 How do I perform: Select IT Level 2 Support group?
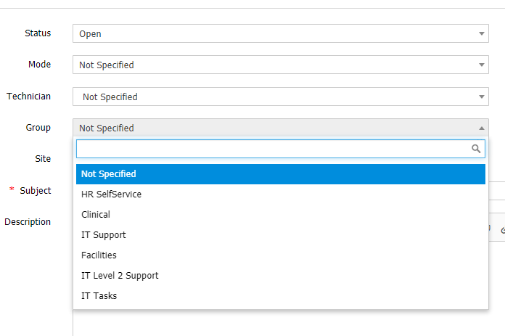120,276
